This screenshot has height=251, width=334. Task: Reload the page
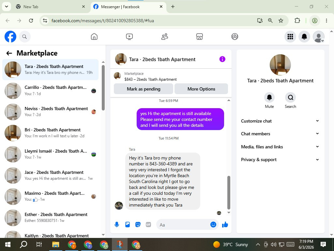(x=31, y=21)
